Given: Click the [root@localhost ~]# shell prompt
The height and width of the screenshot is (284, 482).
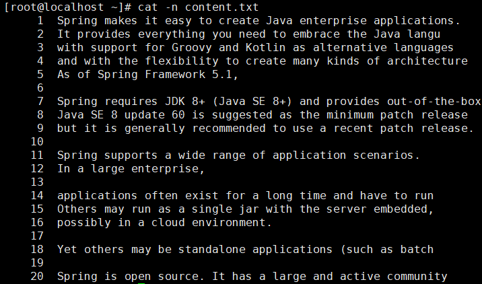Looking at the screenshot, I should (x=68, y=7).
